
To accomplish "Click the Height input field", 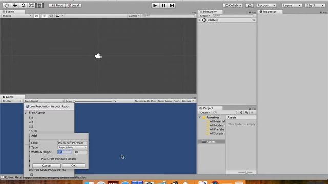I will tap(80, 152).
